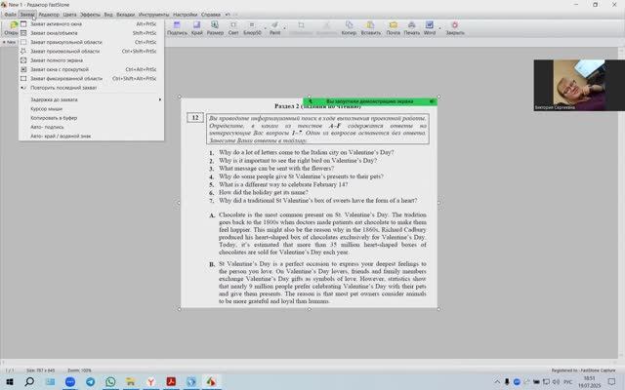Click the 'Захват окна с прокруткой' icon
The height and width of the screenshot is (390, 625).
23,69
